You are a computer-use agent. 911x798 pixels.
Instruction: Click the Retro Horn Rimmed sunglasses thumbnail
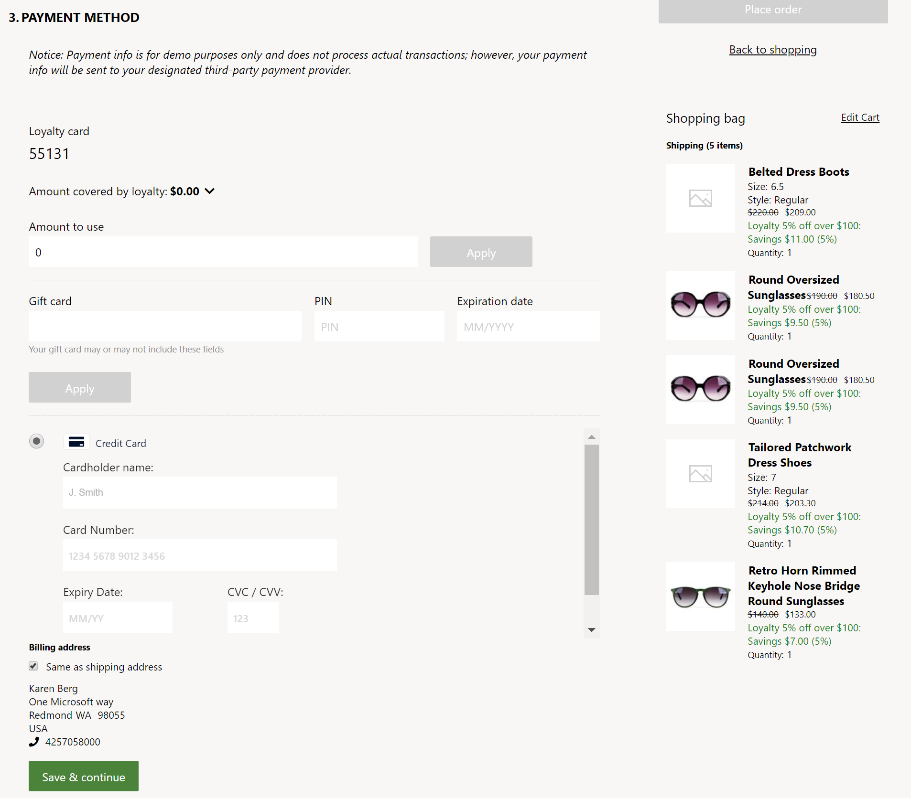tap(700, 596)
